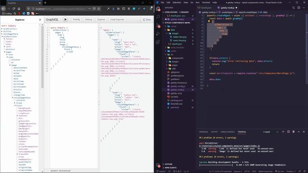Open the VS Code Search activity icon

pos(158,17)
